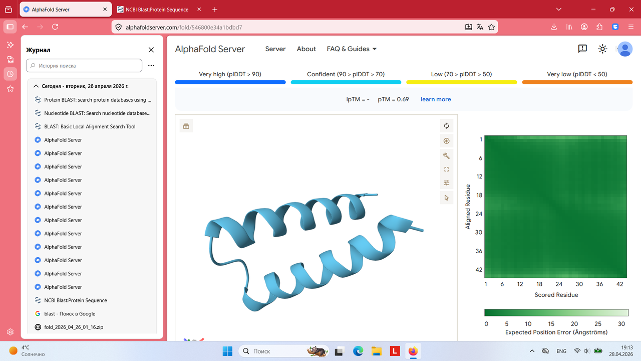Screen dimensions: 641x361
Task: Open the Google account avatar menu
Action: [x=625, y=49]
